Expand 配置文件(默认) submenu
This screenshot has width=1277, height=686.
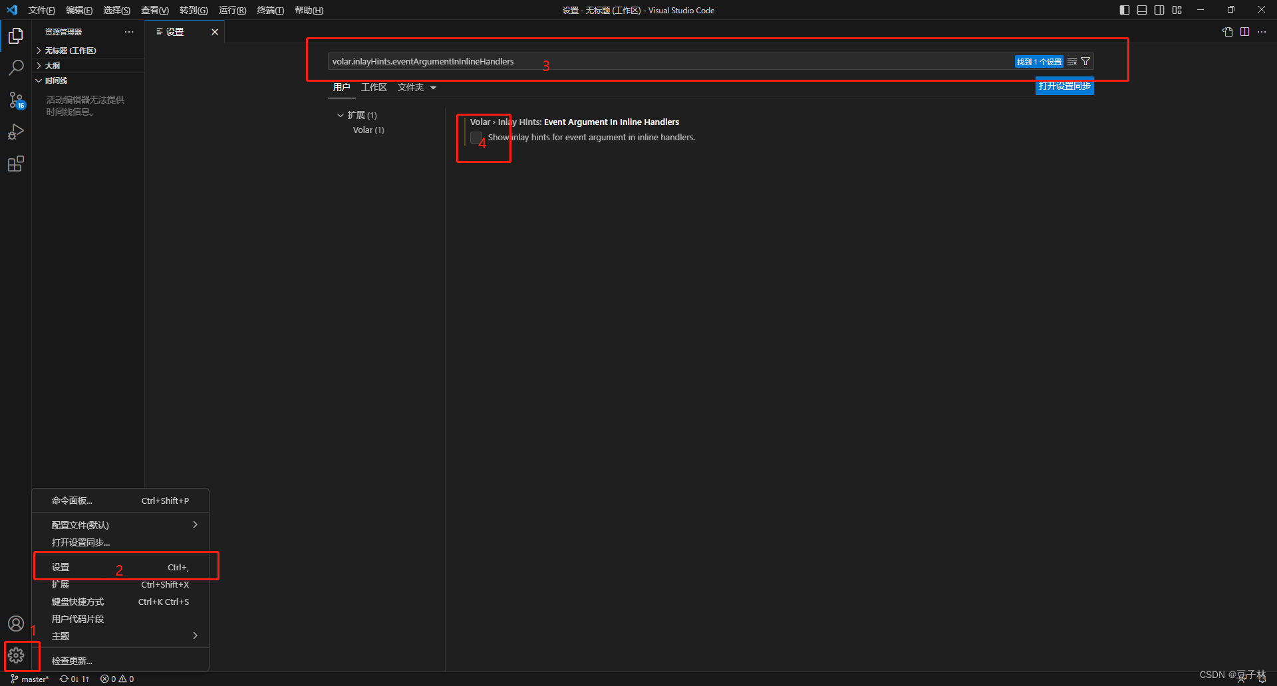click(120, 525)
